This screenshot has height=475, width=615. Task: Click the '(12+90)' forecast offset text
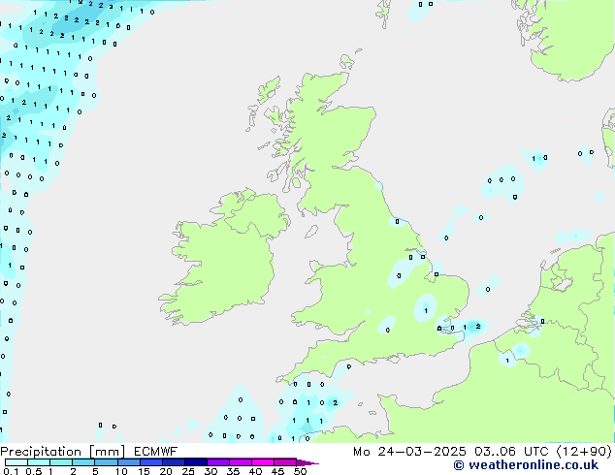[x=584, y=452]
